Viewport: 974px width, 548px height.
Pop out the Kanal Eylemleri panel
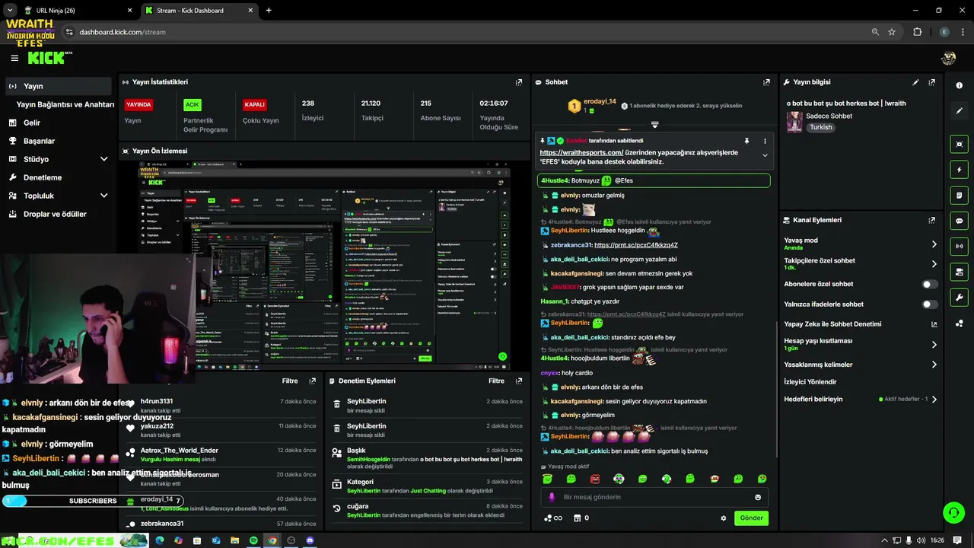(931, 220)
